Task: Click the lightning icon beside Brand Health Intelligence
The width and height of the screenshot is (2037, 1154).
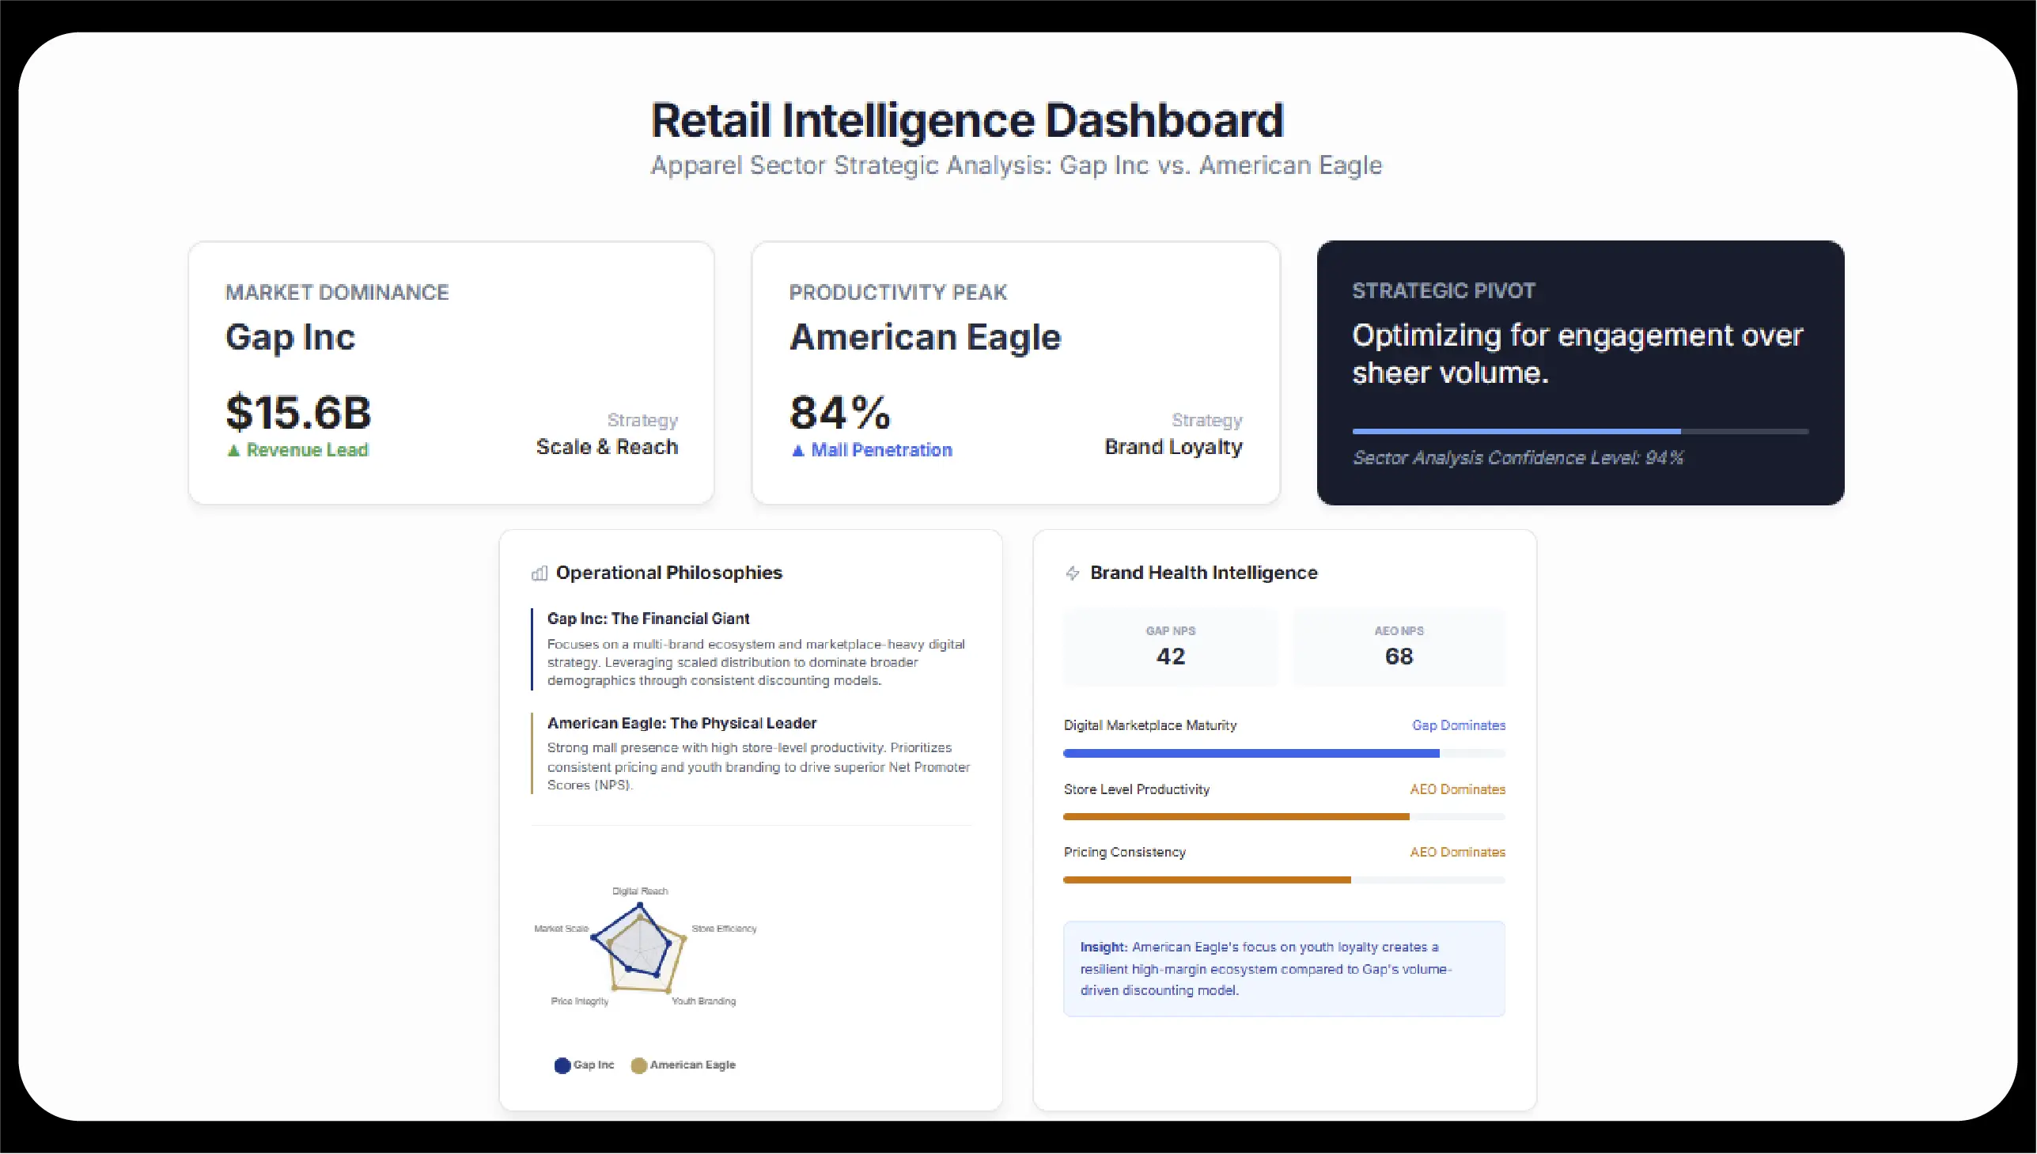Action: pos(1073,573)
